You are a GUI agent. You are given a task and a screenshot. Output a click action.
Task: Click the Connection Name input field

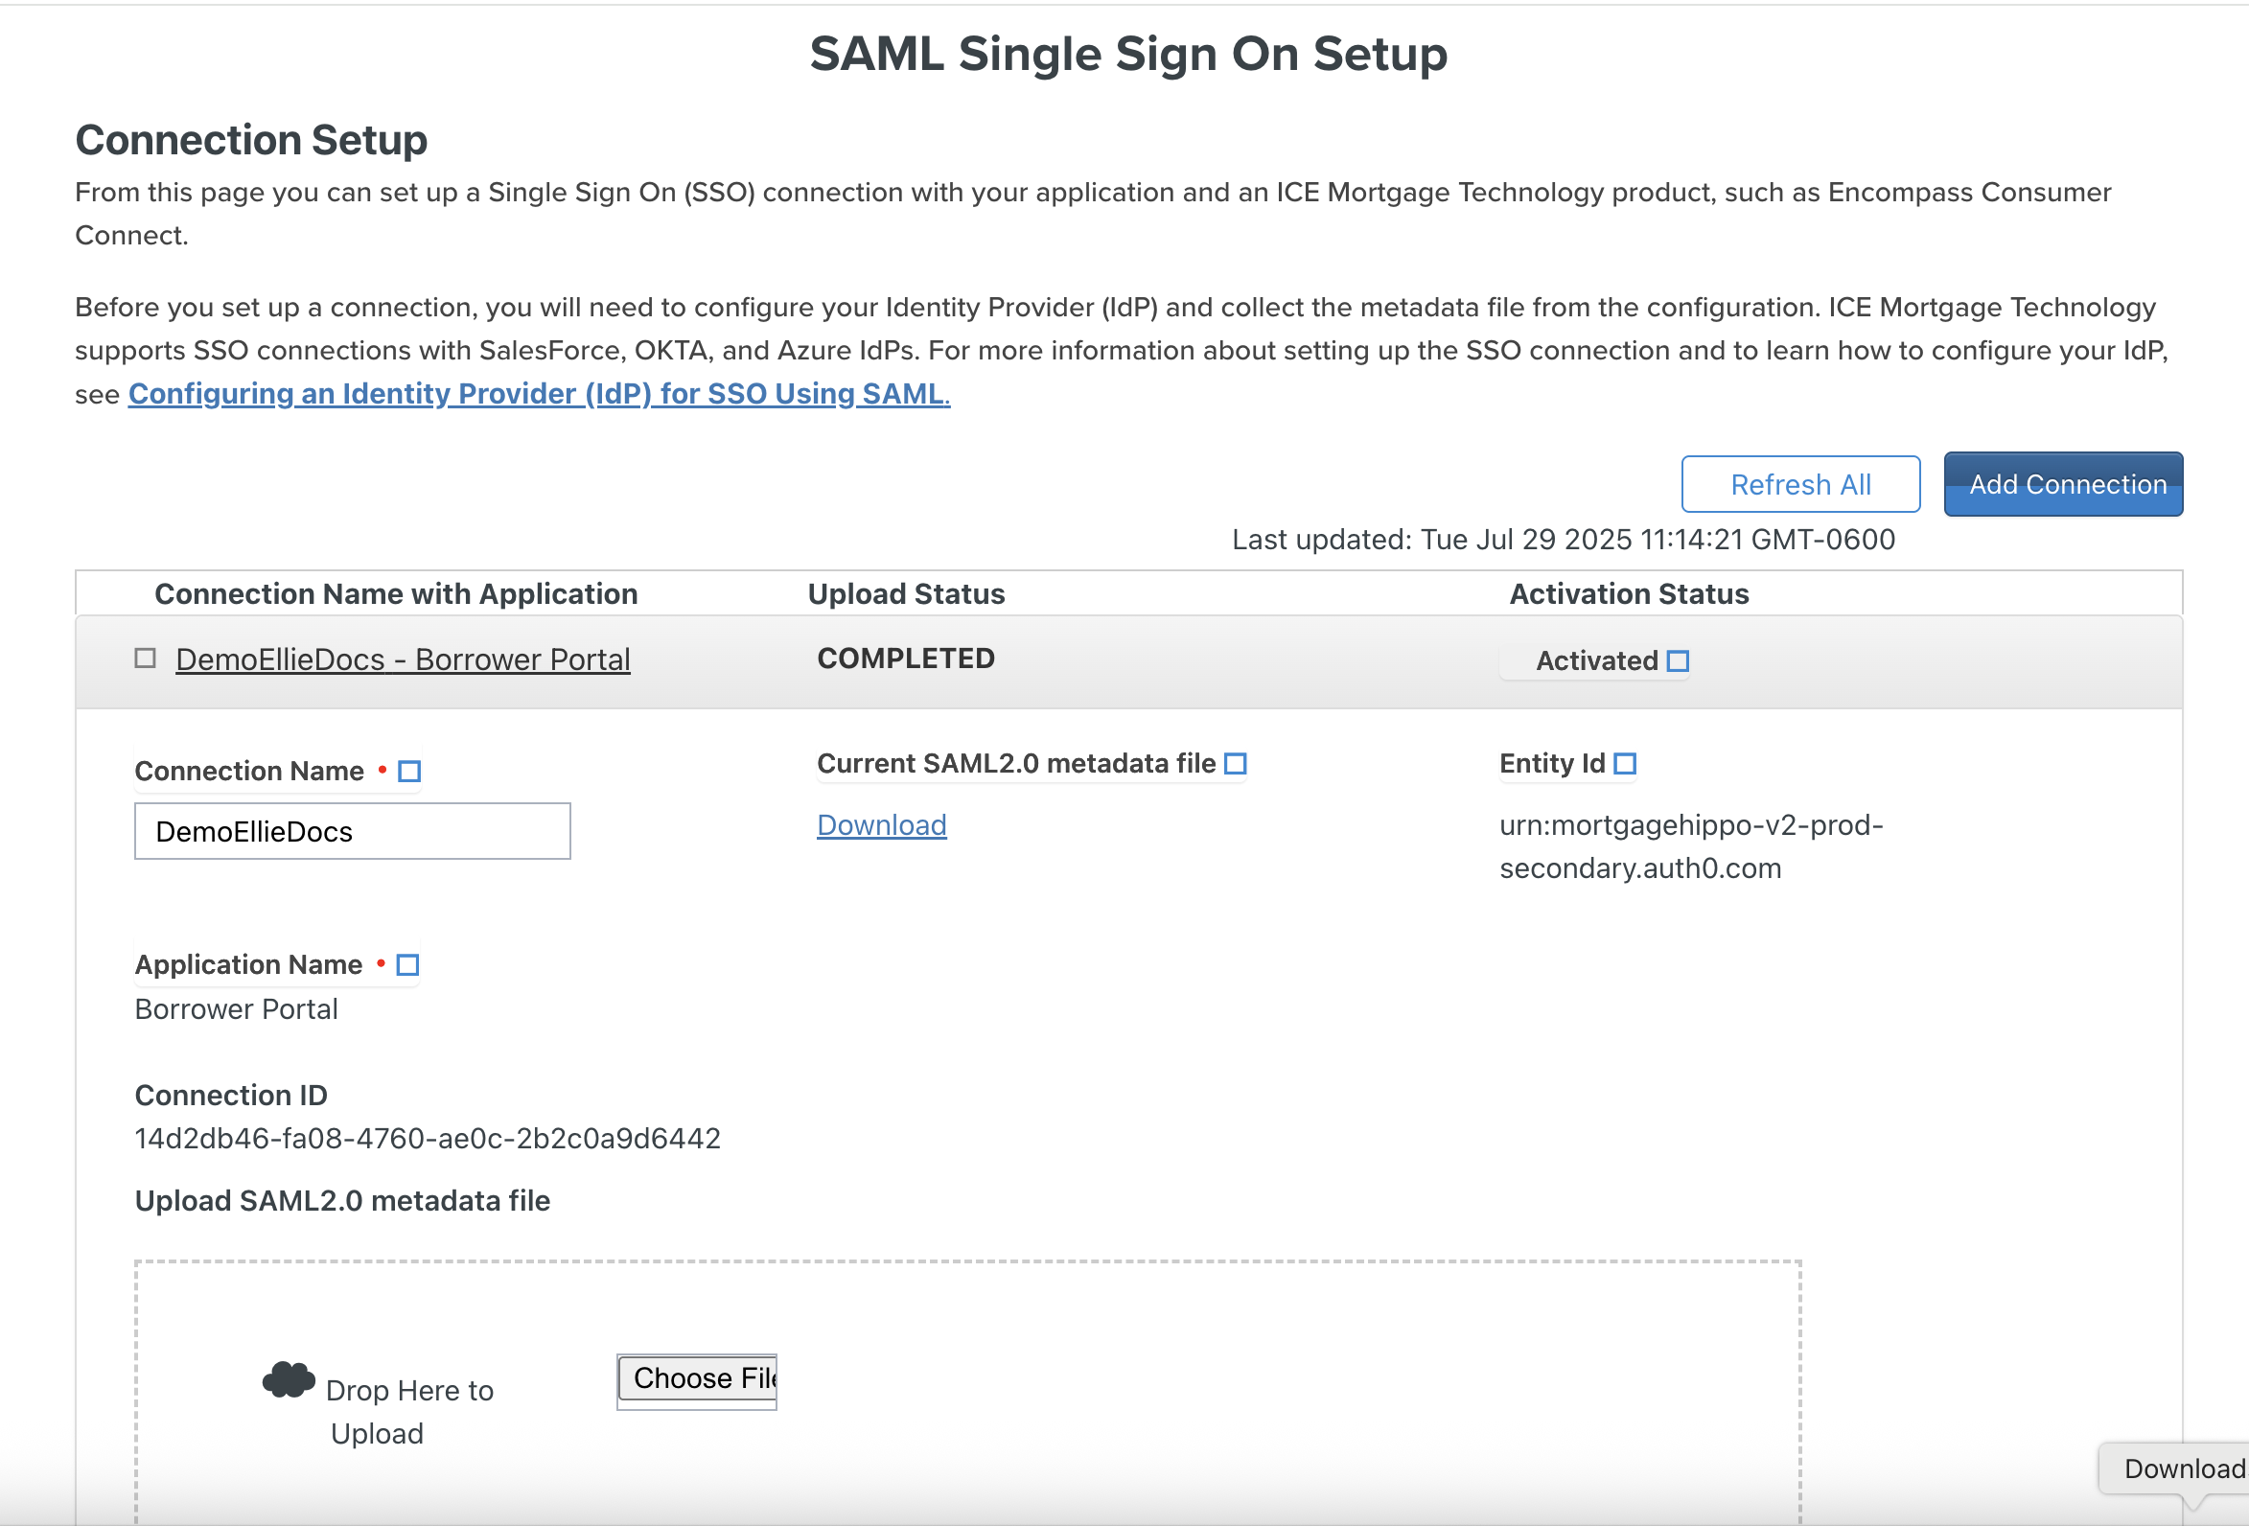[x=352, y=831]
